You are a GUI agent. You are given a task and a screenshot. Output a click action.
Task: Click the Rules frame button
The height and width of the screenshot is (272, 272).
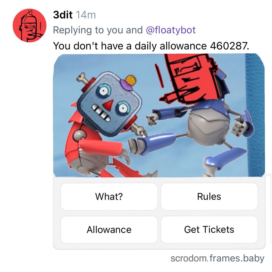pyautogui.click(x=209, y=196)
